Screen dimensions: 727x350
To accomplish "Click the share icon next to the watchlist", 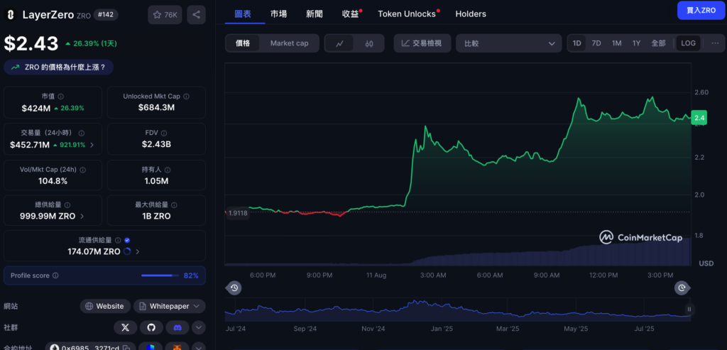I will 196,14.
